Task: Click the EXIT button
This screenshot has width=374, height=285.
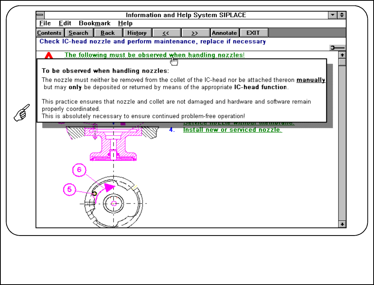Action: coord(254,33)
